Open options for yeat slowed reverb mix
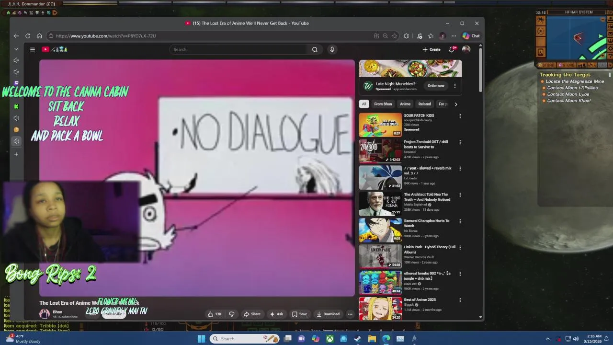 [460, 169]
